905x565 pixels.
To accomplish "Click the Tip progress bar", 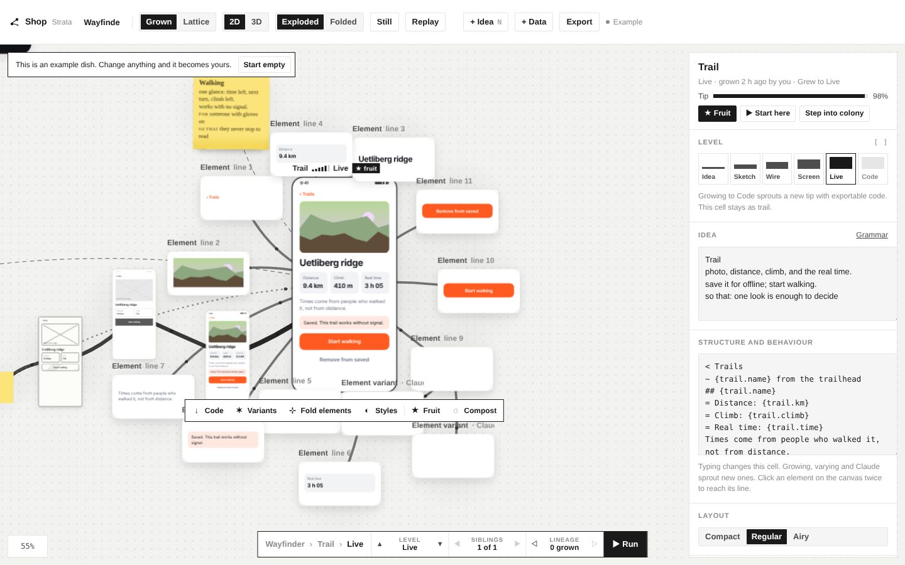I will (x=789, y=96).
